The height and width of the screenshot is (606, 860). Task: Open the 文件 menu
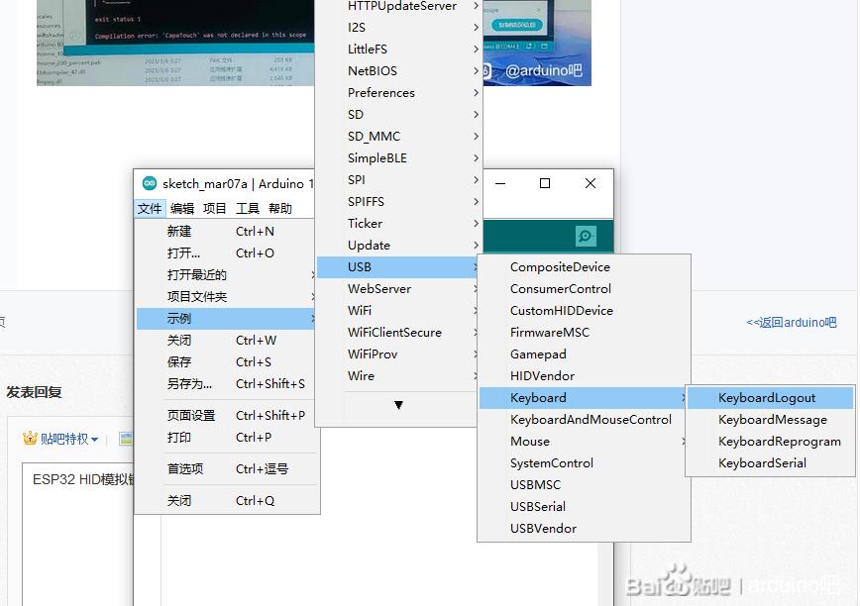coord(150,208)
